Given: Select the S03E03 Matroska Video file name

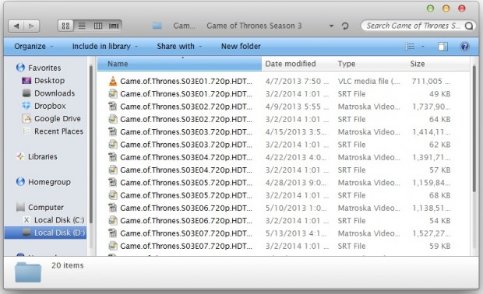Looking at the screenshot, I should tap(186, 131).
